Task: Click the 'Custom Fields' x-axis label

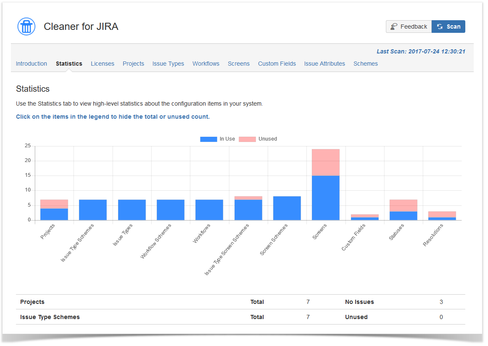Action: click(x=353, y=237)
